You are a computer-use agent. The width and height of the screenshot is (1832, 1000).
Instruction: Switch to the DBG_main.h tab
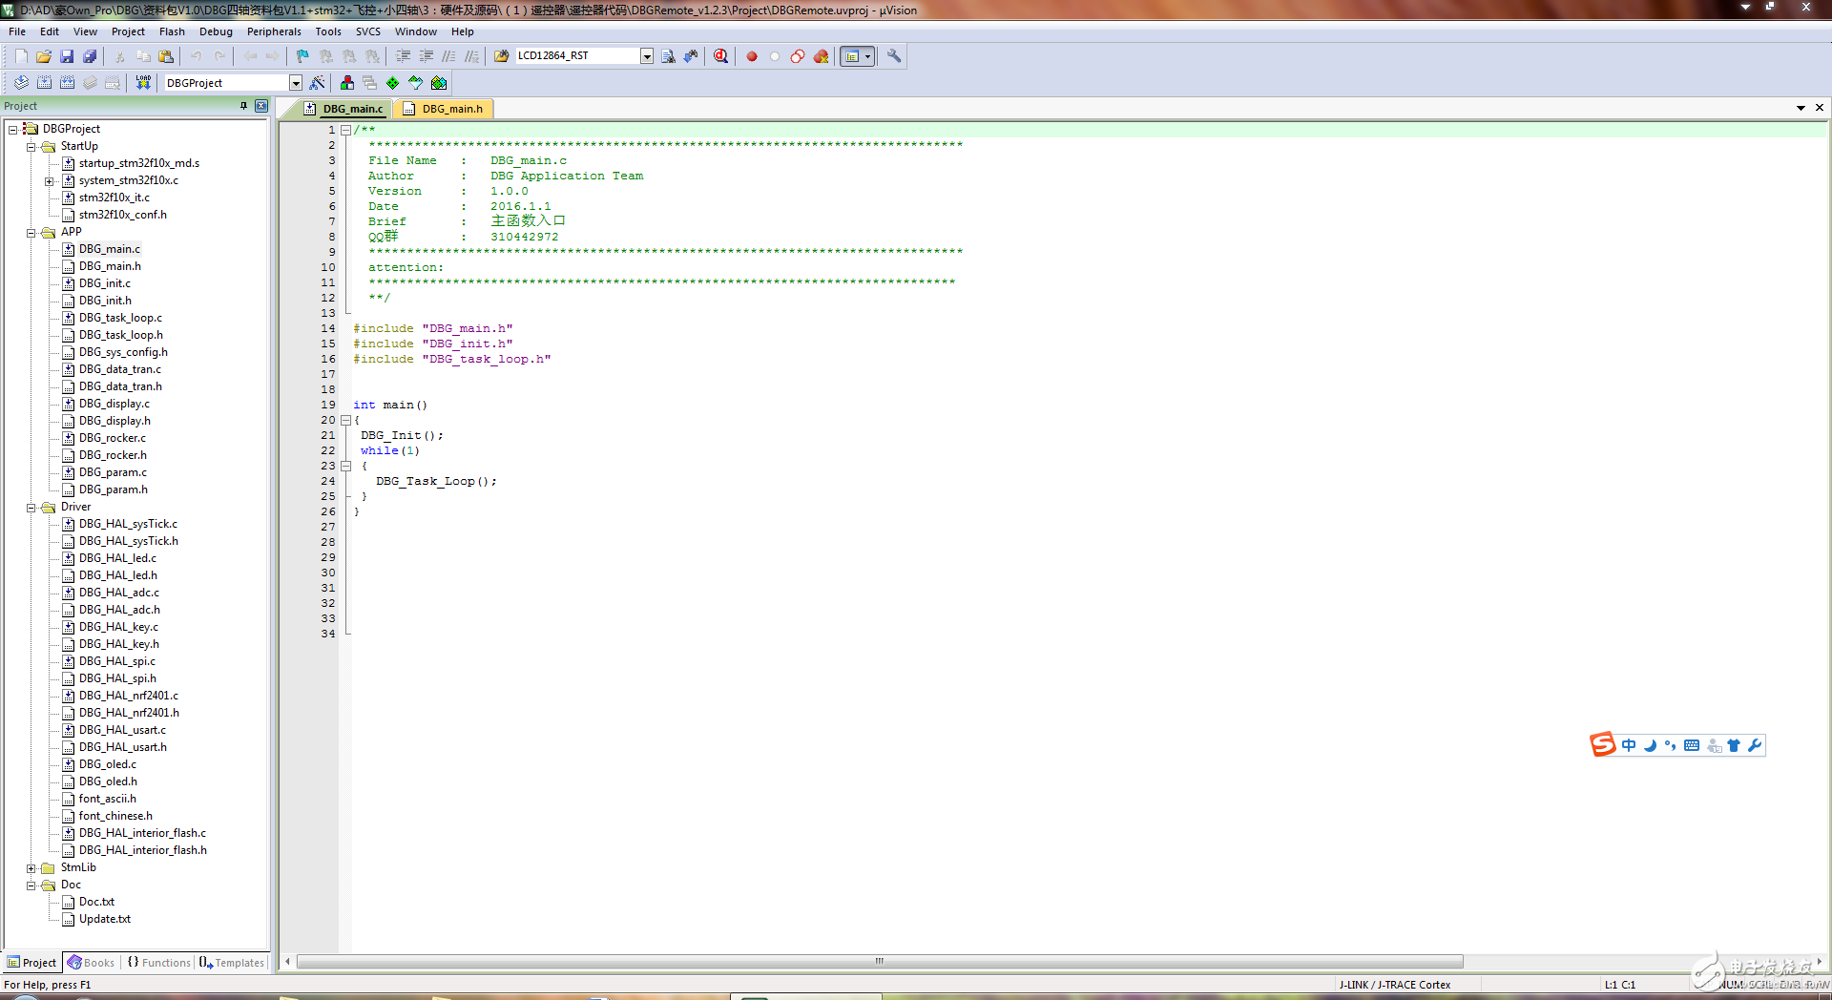pos(451,109)
